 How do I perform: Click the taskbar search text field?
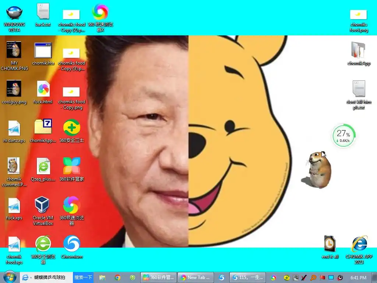(50, 277)
